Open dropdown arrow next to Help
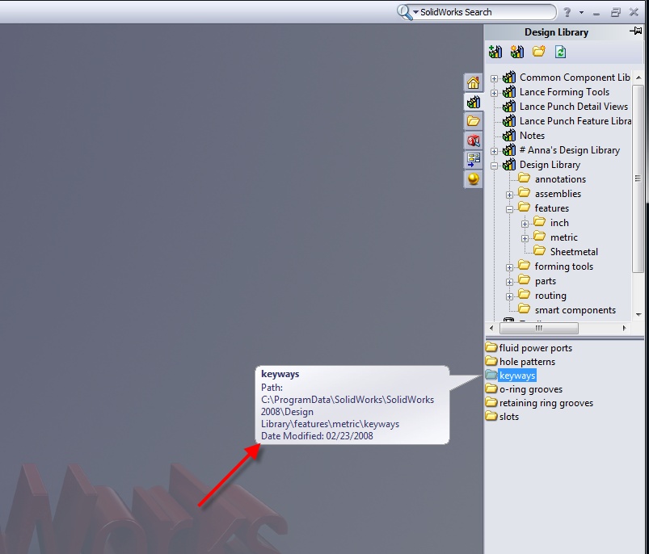Image resolution: width=649 pixels, height=554 pixels. pyautogui.click(x=582, y=13)
